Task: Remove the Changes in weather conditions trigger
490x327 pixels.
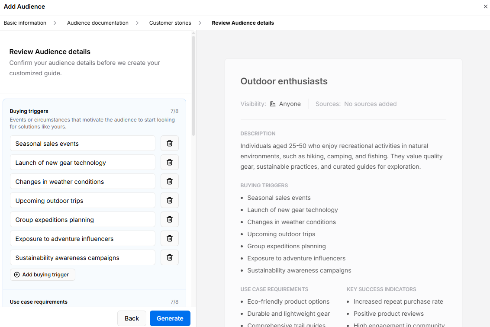Action: [x=170, y=182]
